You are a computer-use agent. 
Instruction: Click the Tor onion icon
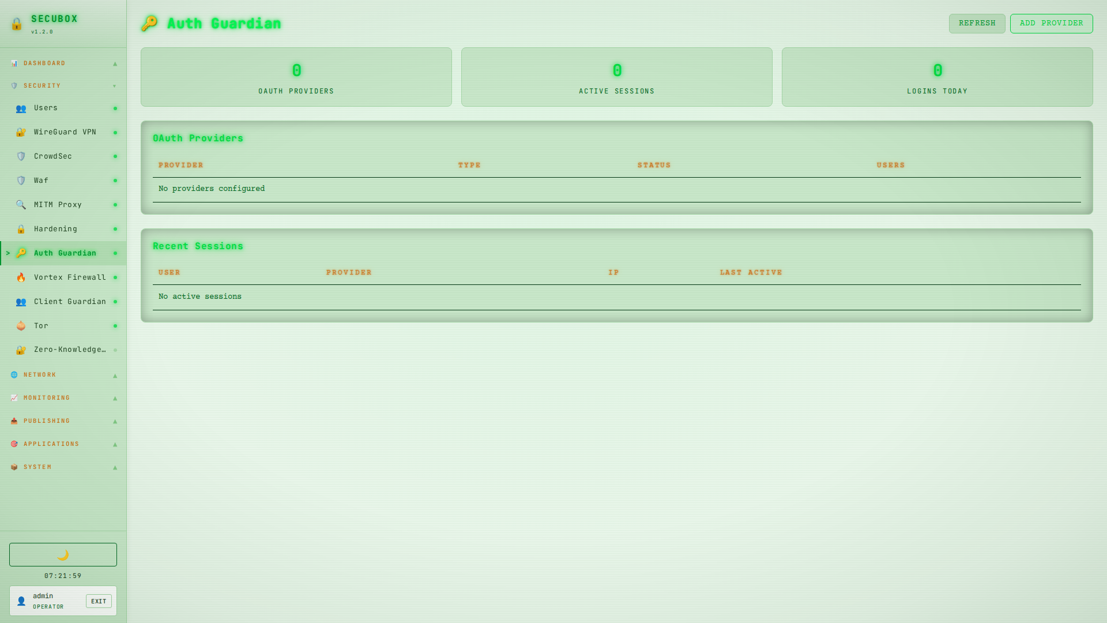[21, 326]
